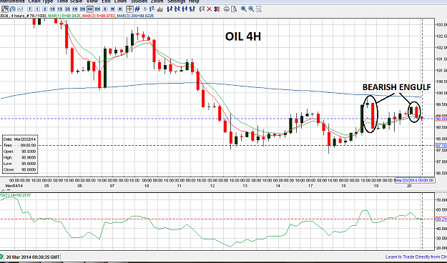Select the candlestick chart type icon
The image size is (447, 263).
point(5,9)
